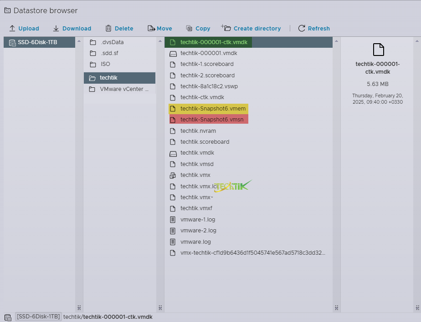421x322 pixels.
Task: Open the .sdd.sf folder name
Action: 109,53
